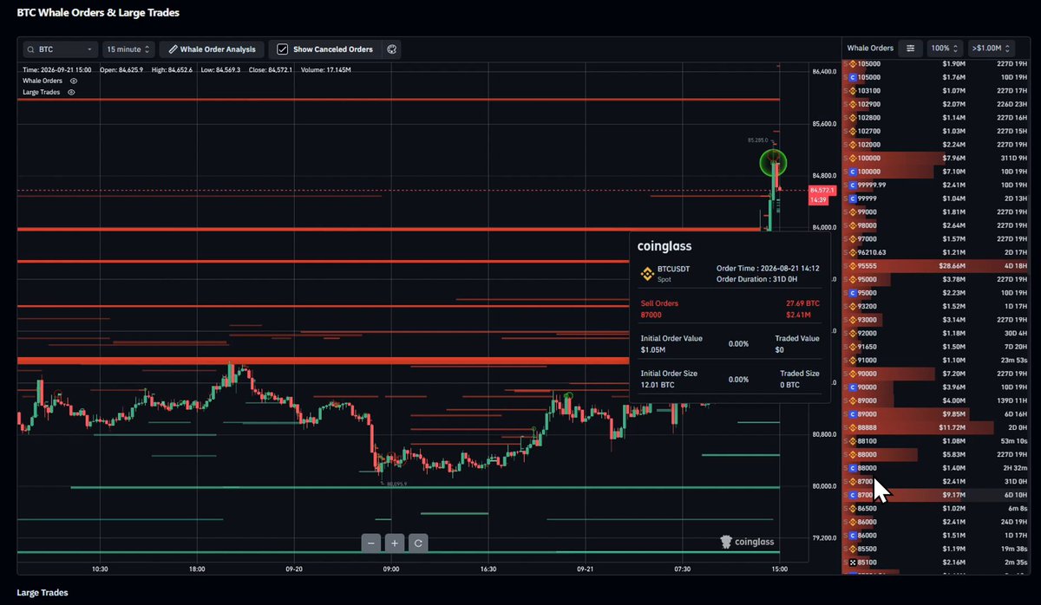Click the Coinbase icon on the 99999 order row
This screenshot has height=605, width=1041.
click(852, 198)
